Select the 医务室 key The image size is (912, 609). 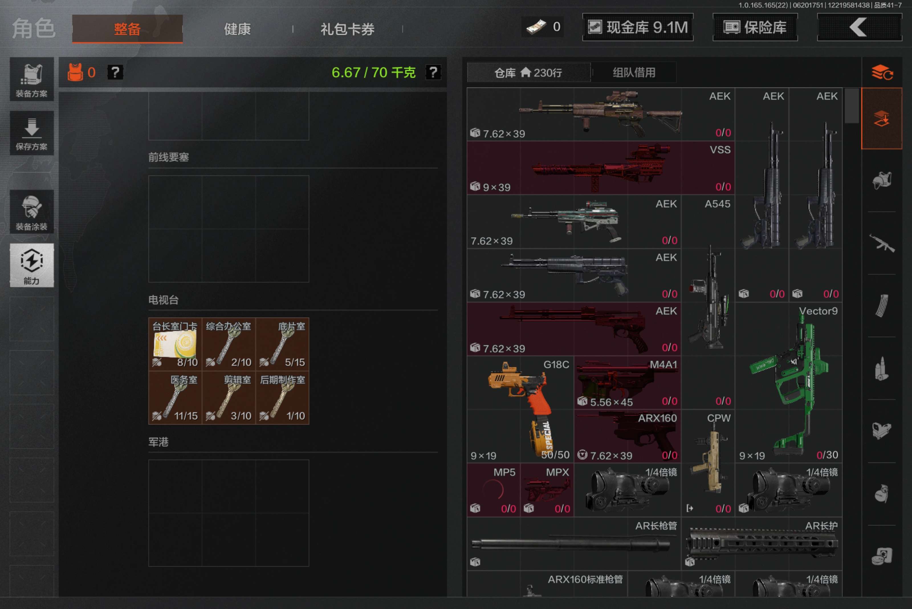(175, 398)
